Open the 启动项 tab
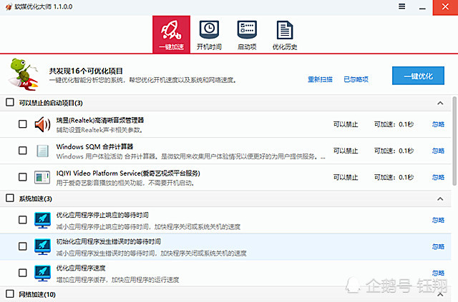Screen dimensions: 458x302 (247, 34)
